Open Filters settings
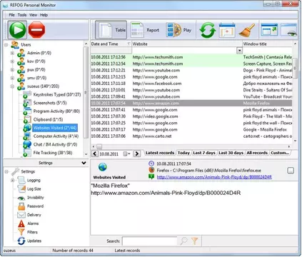302x257 pixels. point(32,232)
